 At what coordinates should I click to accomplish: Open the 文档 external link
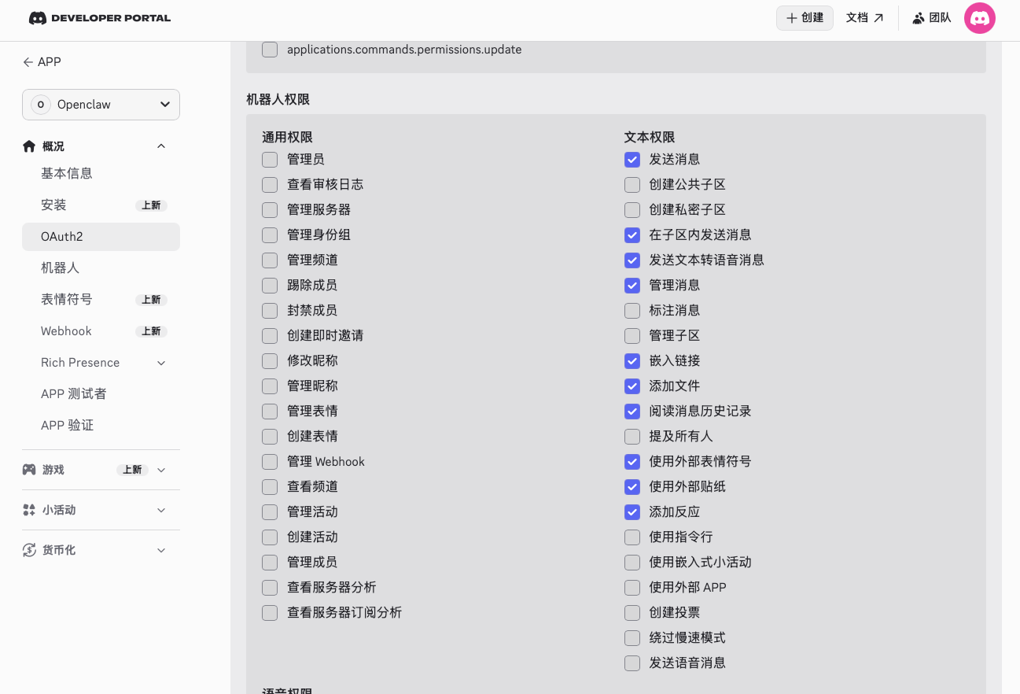[864, 18]
